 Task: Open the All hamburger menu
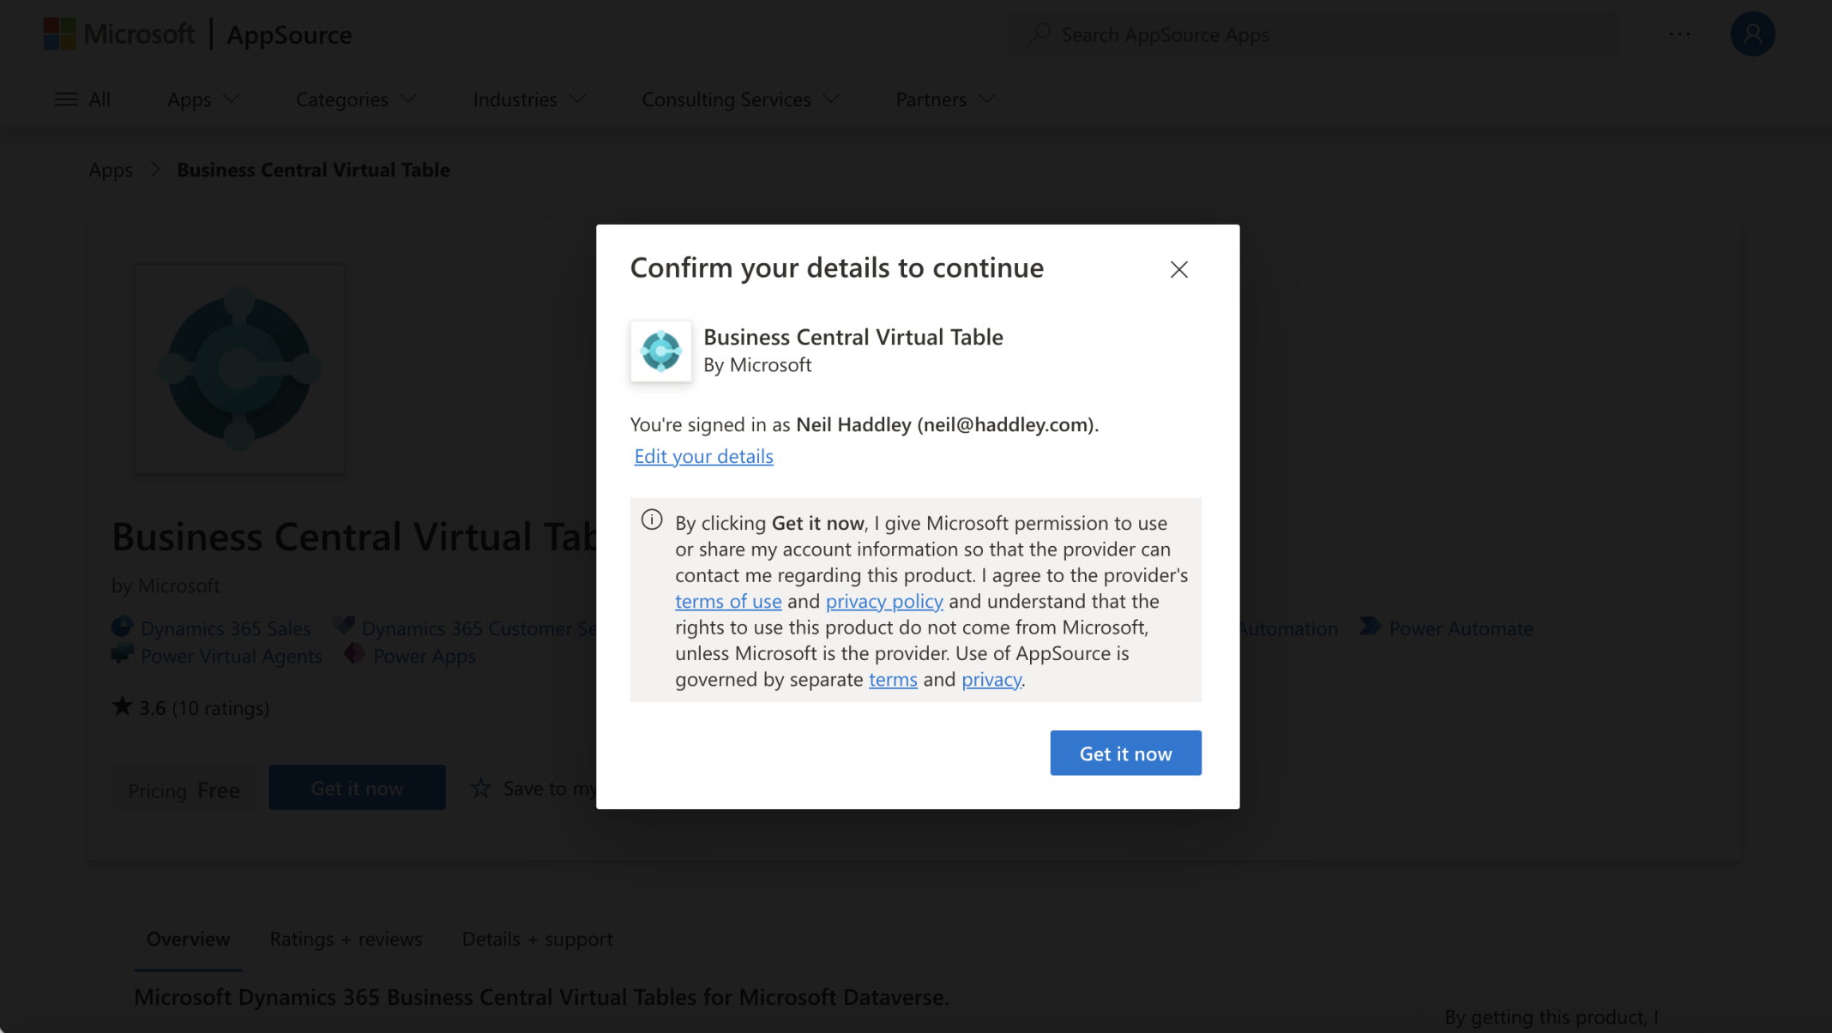tap(82, 99)
